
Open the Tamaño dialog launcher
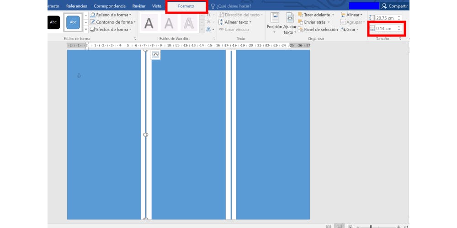click(x=400, y=38)
